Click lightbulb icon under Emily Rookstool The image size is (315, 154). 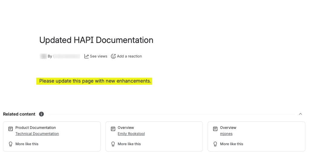[113, 144]
